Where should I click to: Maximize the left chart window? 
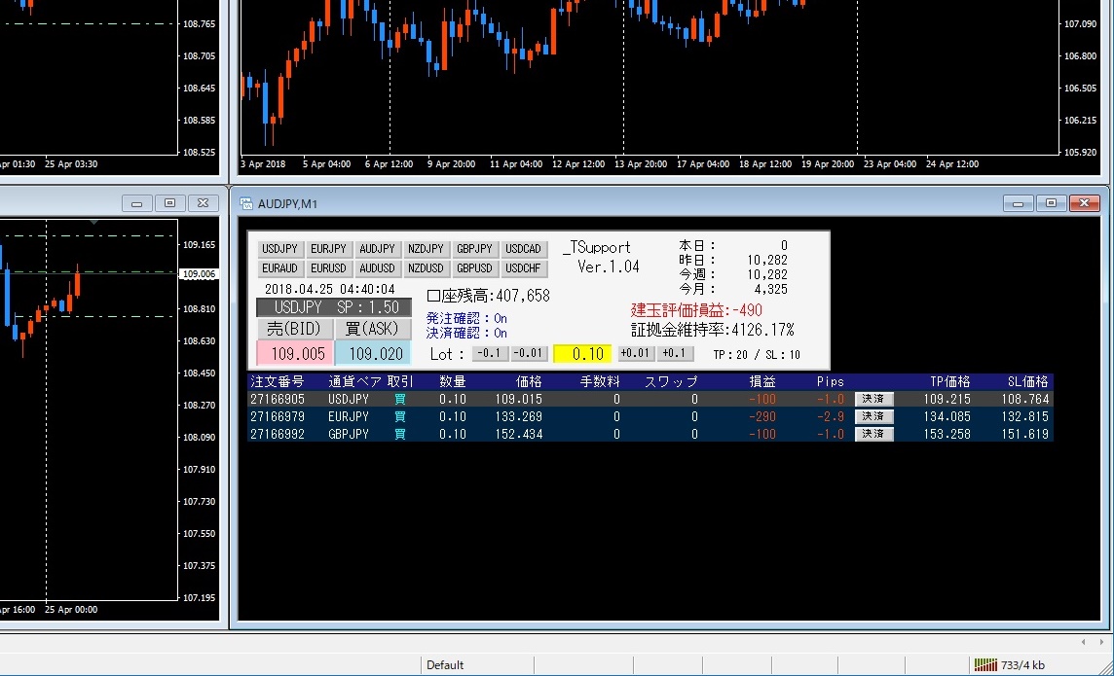pyautogui.click(x=169, y=203)
